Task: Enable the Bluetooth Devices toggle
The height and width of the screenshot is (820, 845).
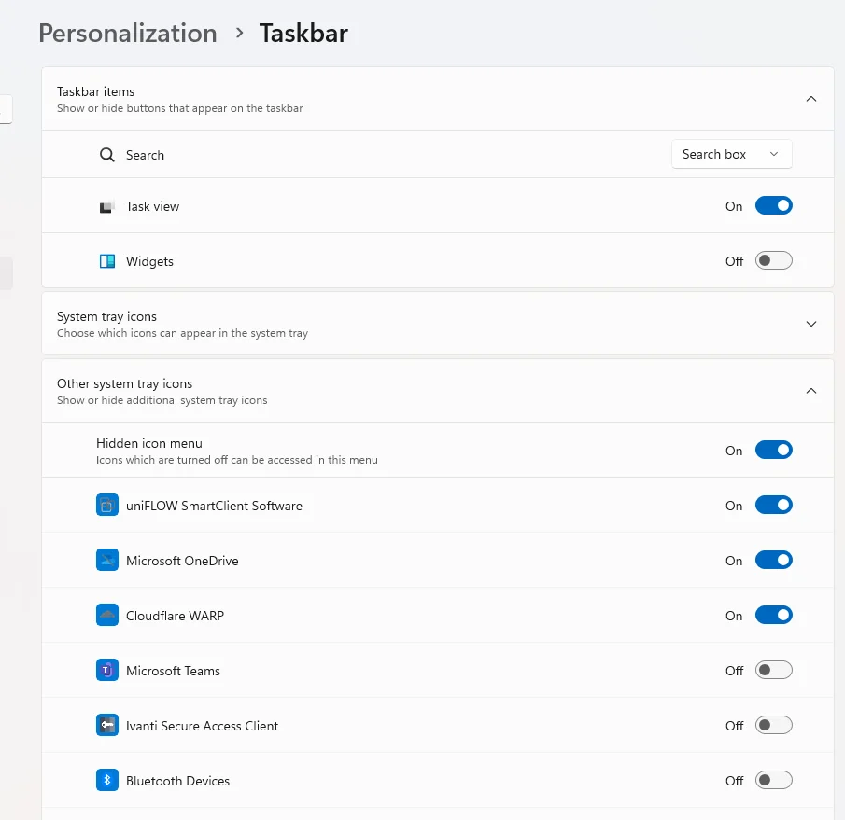Action: [x=773, y=781]
